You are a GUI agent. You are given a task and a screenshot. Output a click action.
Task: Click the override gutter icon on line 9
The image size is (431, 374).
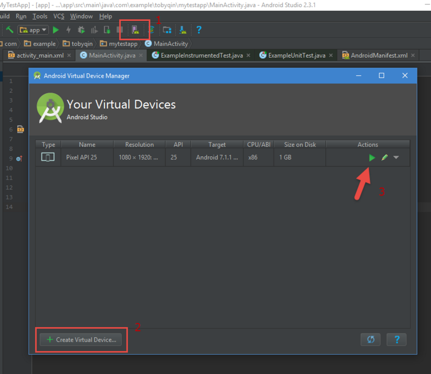[x=19, y=158]
